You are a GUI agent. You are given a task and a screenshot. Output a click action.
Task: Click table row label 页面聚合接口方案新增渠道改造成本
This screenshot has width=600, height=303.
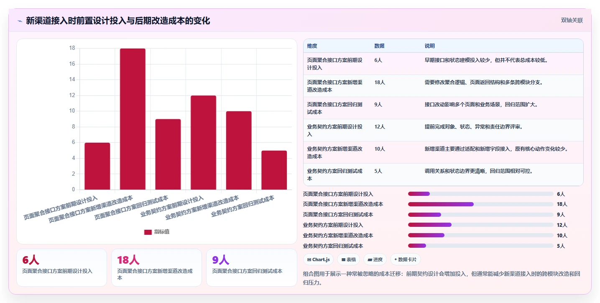(335, 86)
